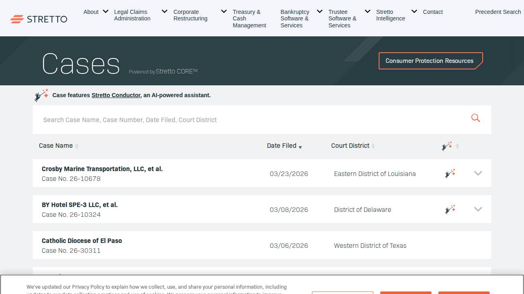Click the Stretto logo in header
Image resolution: width=524 pixels, height=294 pixels.
(x=38, y=19)
